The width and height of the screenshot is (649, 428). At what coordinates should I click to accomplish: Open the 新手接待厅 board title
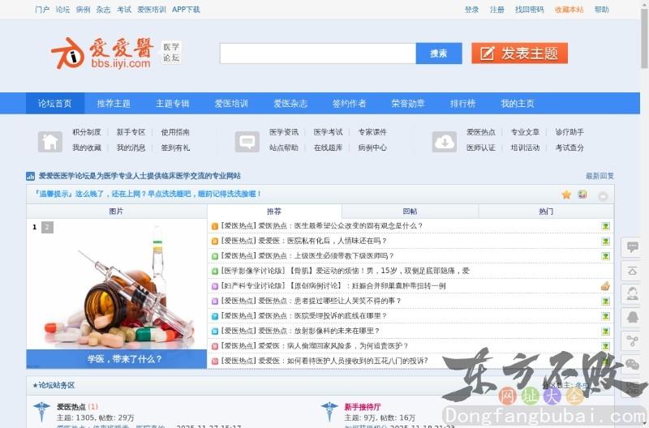(x=363, y=407)
